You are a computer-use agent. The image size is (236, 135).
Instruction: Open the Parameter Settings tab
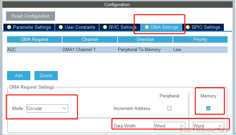pyautogui.click(x=29, y=27)
